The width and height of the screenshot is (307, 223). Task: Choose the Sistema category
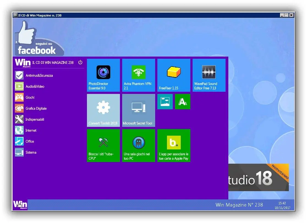coord(26,152)
